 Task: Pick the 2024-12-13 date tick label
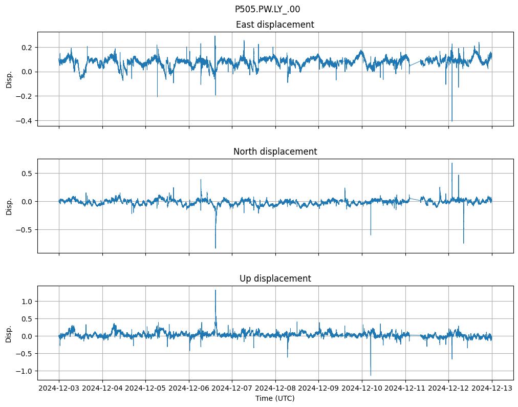click(x=492, y=389)
